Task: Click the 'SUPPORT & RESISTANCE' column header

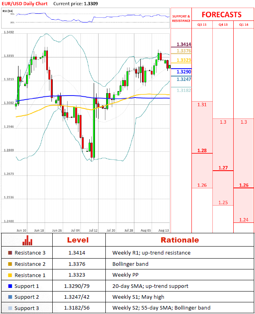Action: pyautogui.click(x=181, y=18)
